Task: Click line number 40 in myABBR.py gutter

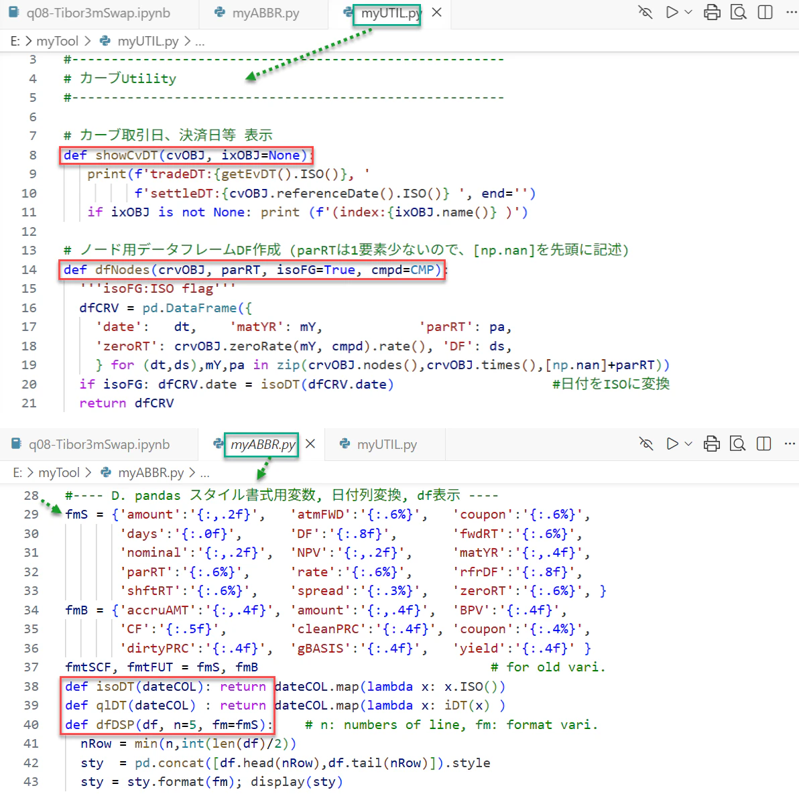Action: tap(31, 725)
